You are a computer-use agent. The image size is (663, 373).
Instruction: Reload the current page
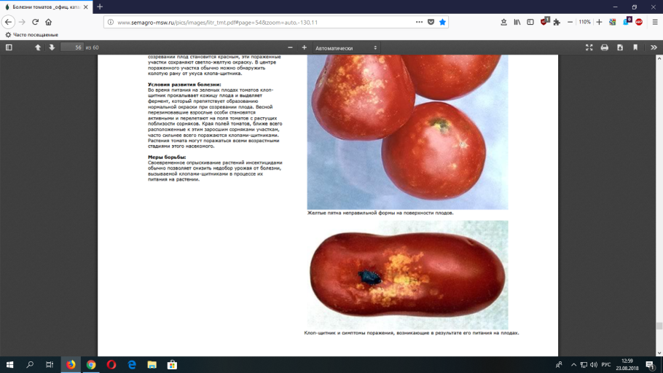pos(36,22)
